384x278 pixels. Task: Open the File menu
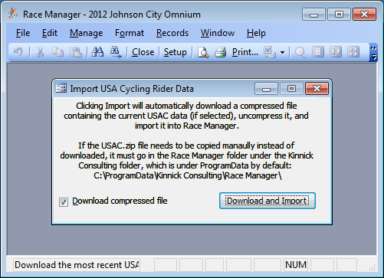(x=23, y=33)
